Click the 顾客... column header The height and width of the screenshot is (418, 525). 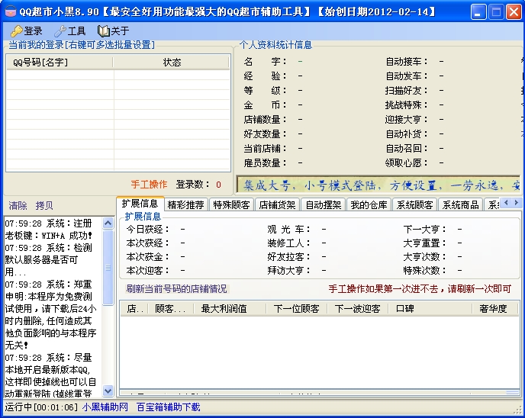[171, 309]
